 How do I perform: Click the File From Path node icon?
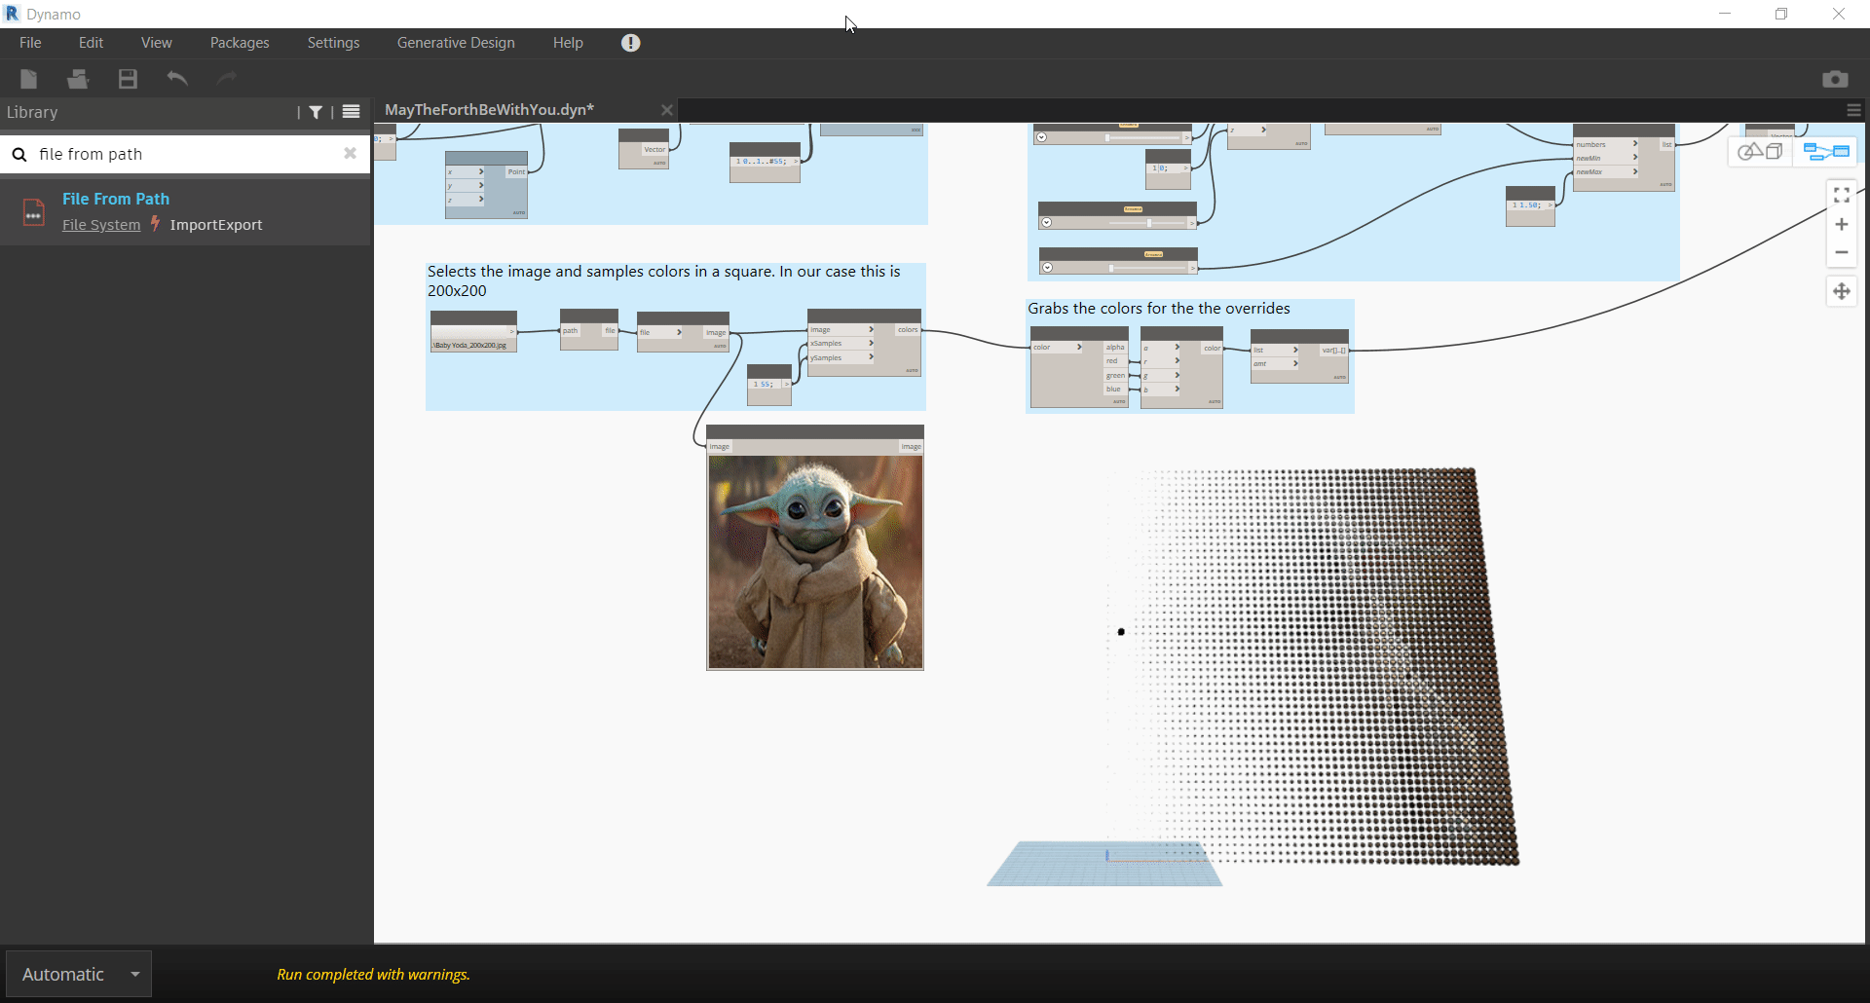click(34, 211)
